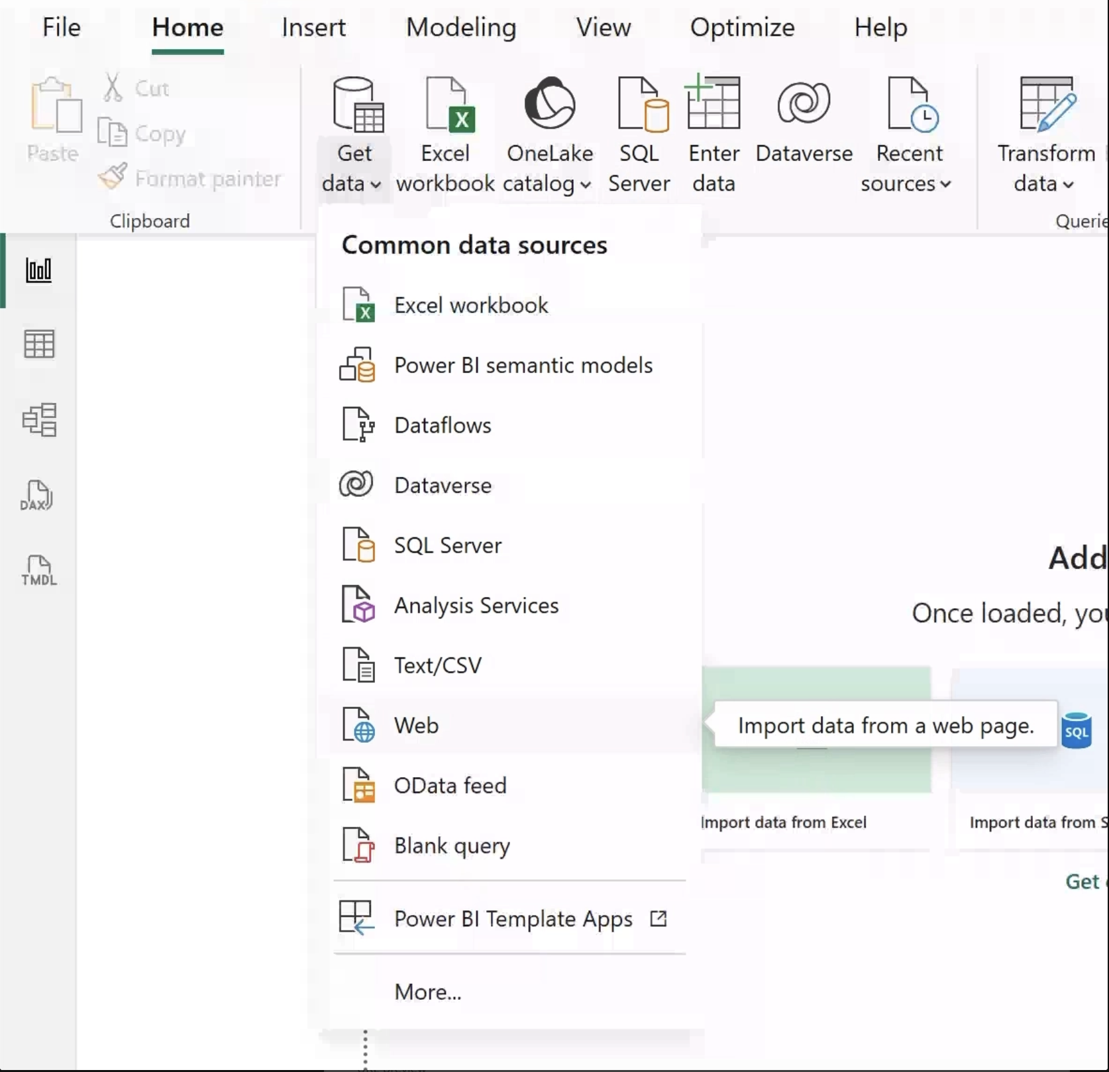Viewport: 1109px width, 1072px height.
Task: Click the Cut scissors icon
Action: tap(113, 87)
